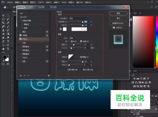The height and width of the screenshot is (117, 158).
Task: Add Levels adjustment icon
Action: [x=138, y=79]
